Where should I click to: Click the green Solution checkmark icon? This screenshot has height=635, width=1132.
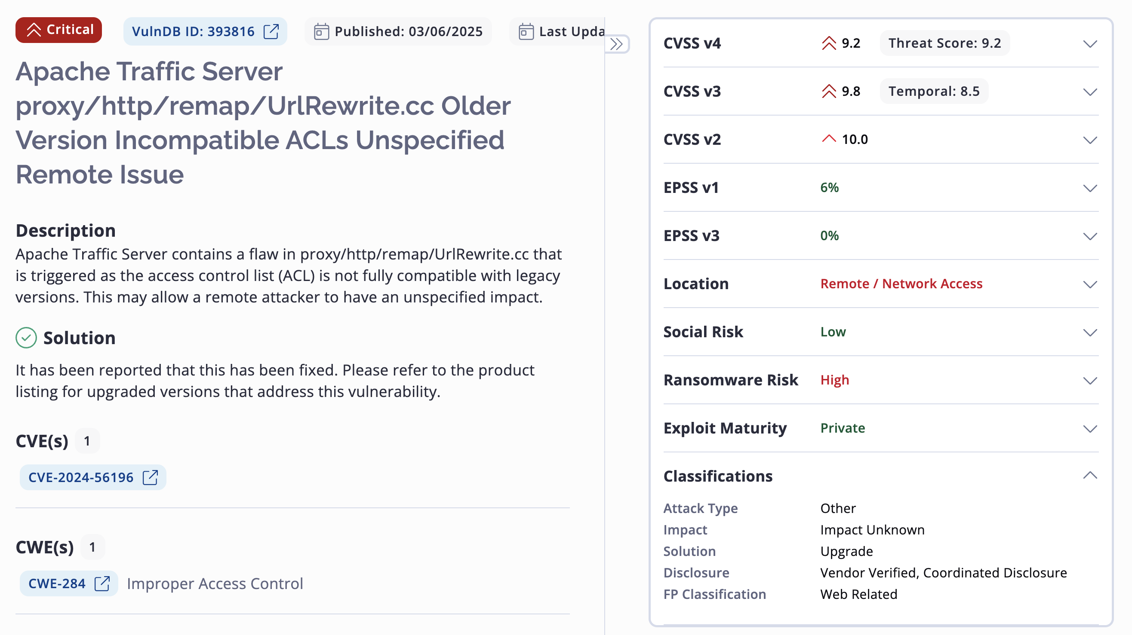[26, 338]
